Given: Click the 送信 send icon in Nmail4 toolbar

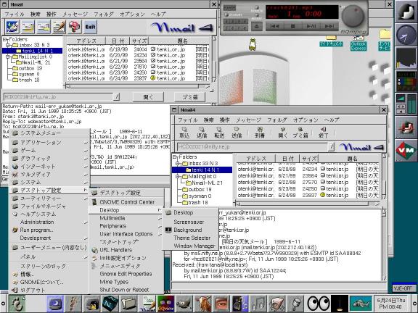Looking at the screenshot, I should click(237, 133).
